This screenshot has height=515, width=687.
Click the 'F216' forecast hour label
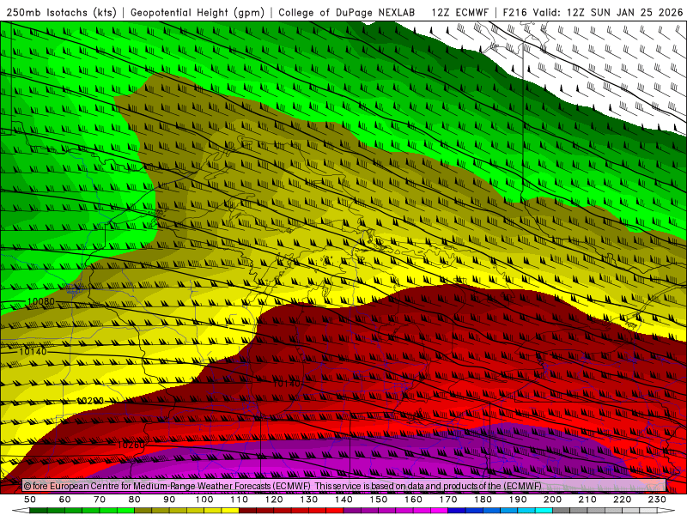coord(514,13)
